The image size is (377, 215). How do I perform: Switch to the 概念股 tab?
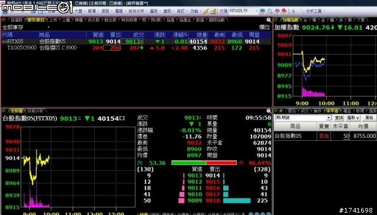point(110,20)
